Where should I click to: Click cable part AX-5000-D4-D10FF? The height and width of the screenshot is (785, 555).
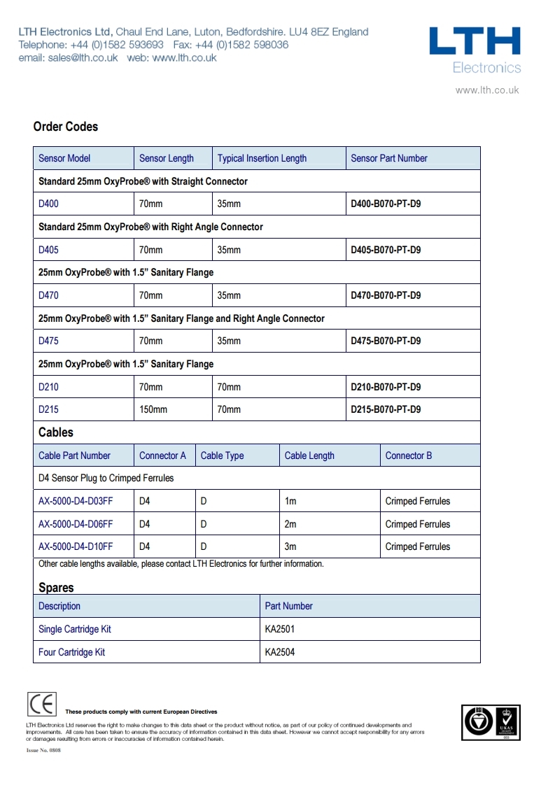click(76, 546)
